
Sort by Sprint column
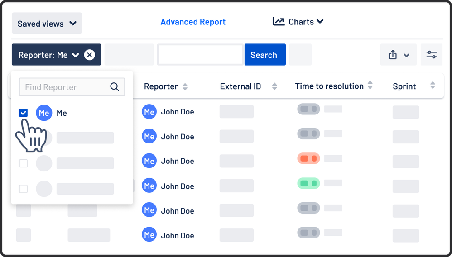(x=433, y=85)
